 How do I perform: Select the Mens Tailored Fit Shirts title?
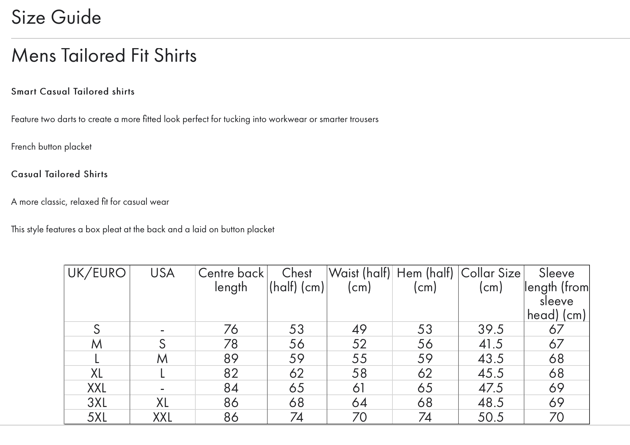click(x=104, y=55)
